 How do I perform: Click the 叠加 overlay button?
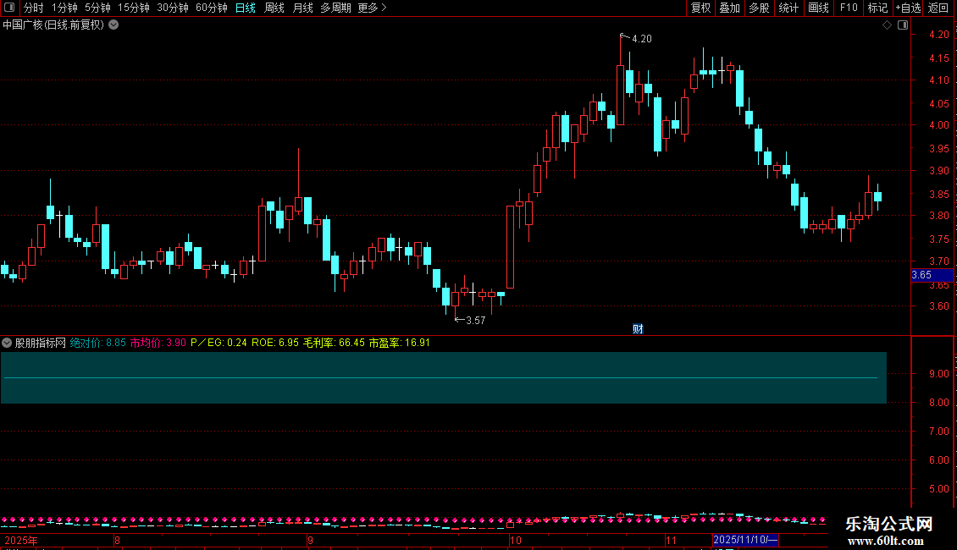coord(729,8)
